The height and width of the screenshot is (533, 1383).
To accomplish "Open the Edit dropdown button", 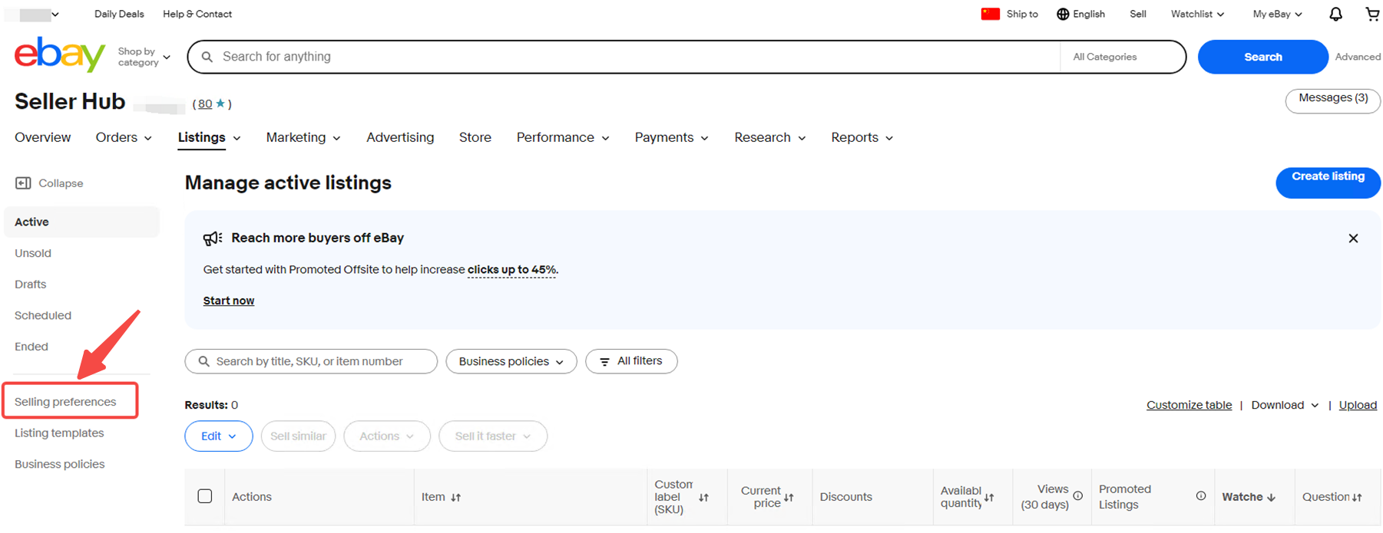I will [x=218, y=436].
